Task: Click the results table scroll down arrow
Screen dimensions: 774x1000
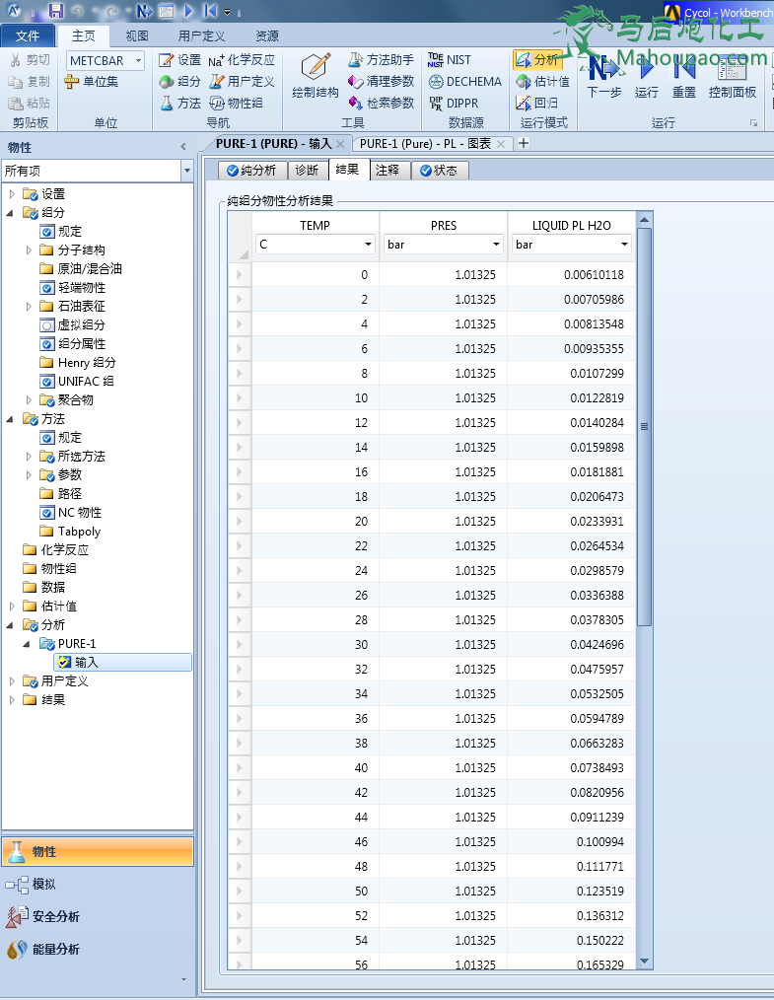Action: tap(644, 962)
